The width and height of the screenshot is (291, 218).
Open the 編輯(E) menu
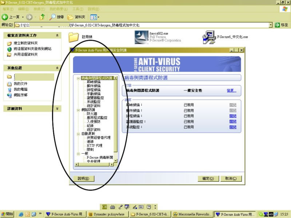(23, 9)
